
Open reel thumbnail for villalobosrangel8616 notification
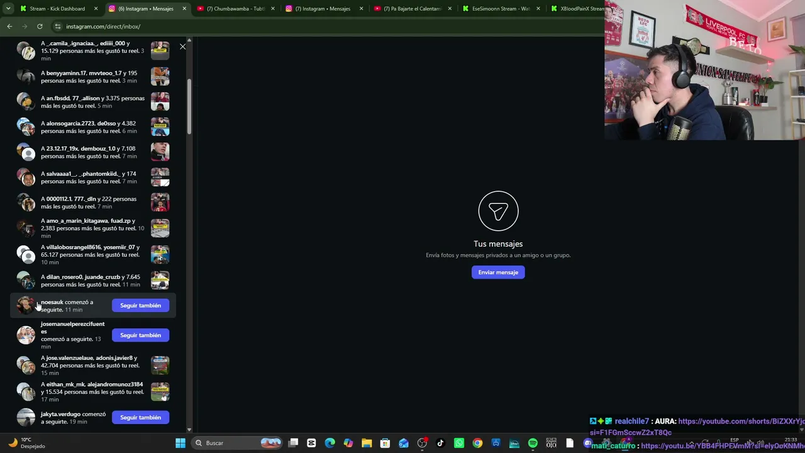(160, 254)
